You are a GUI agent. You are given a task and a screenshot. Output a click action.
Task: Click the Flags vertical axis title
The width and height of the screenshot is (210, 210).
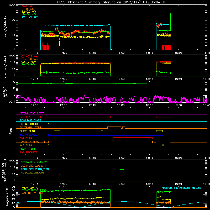click(x=11, y=131)
